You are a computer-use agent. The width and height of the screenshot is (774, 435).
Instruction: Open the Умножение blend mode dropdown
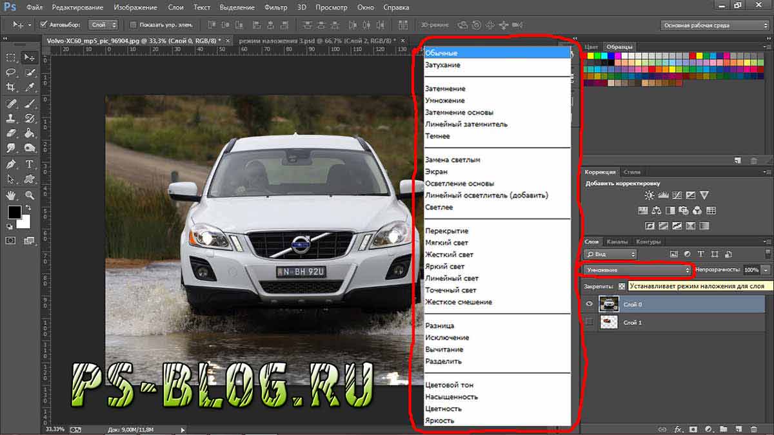point(636,270)
